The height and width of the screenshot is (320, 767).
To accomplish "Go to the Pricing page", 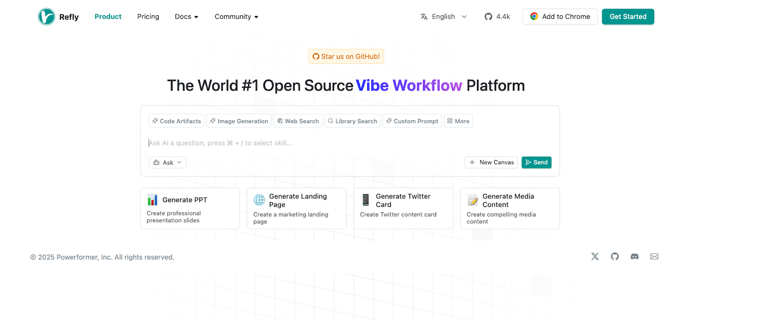I will 148,17.
